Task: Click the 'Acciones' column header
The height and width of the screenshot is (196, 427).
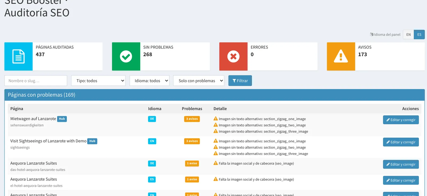Action: click(410, 109)
